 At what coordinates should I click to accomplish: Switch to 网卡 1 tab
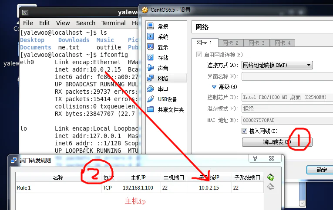click(x=205, y=43)
